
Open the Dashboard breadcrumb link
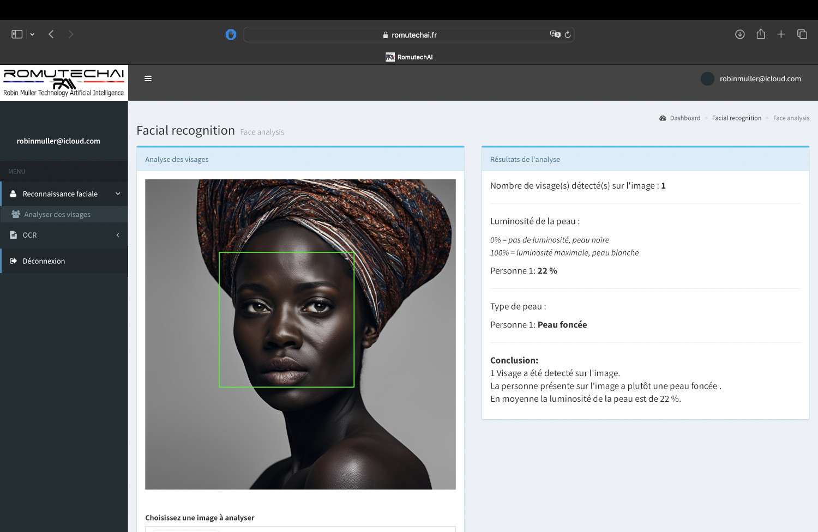[x=684, y=118]
